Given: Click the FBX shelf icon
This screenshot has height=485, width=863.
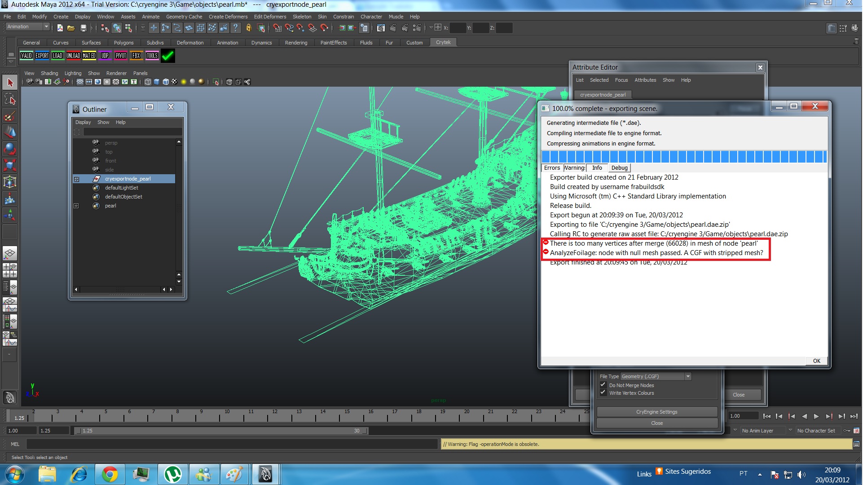Looking at the screenshot, I should pyautogui.click(x=136, y=56).
